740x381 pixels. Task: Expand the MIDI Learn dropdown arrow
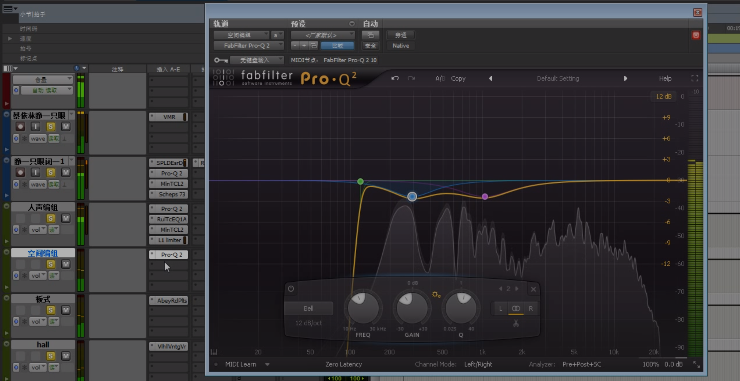(x=267, y=364)
